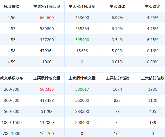
Task: Click the 5.03% cell
Action: tap(117, 51)
